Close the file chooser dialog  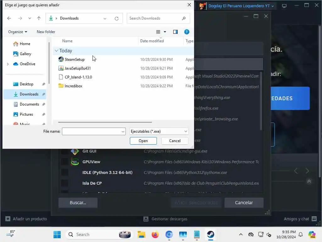189,5
